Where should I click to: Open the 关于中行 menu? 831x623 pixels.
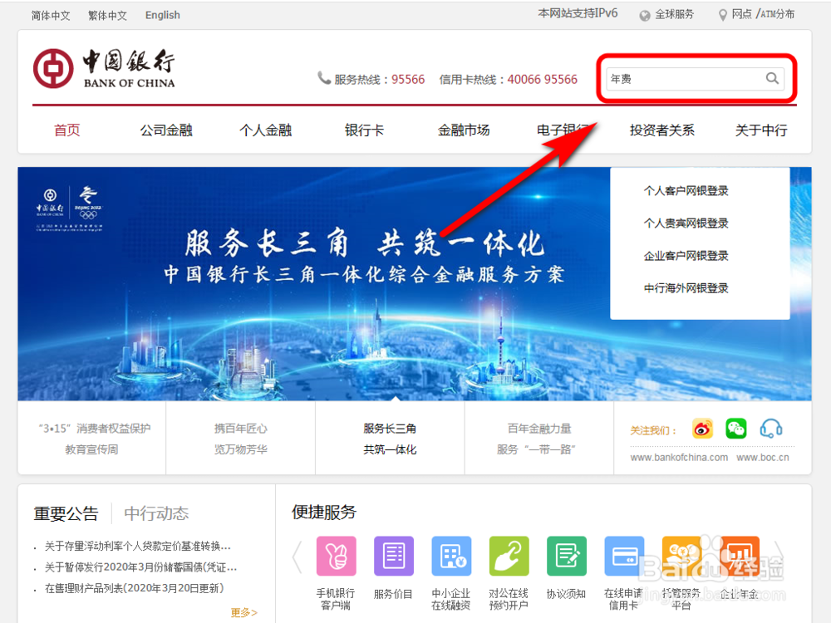(x=761, y=130)
